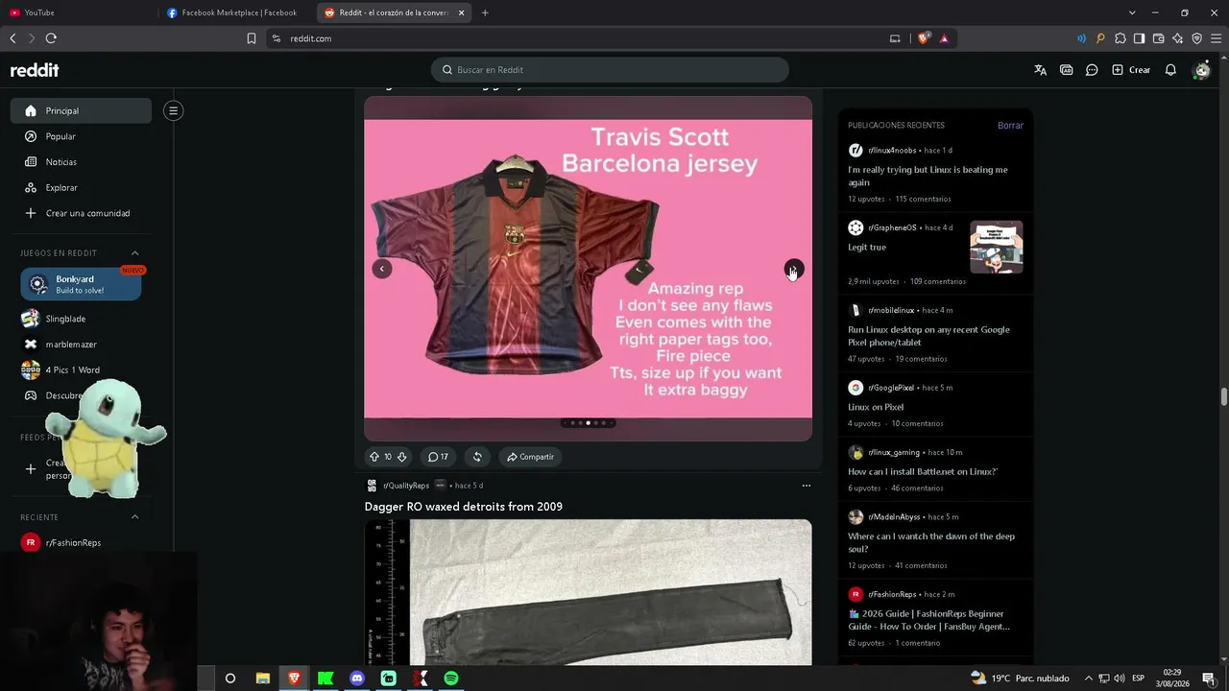Share the post with Compartir button

tap(530, 457)
